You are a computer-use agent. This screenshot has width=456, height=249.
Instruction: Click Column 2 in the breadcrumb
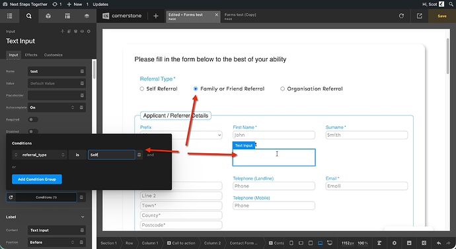(212, 243)
